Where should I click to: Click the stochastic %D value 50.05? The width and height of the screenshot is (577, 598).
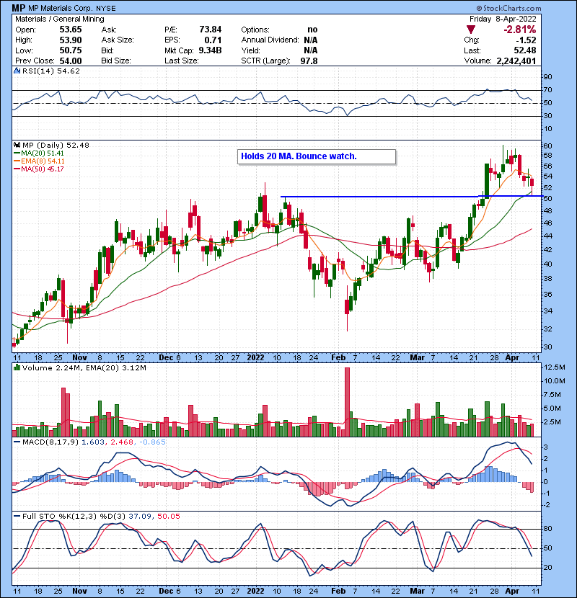168,517
